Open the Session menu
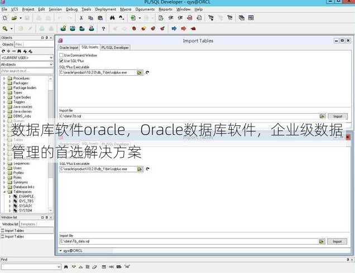355x273 pixels. pyautogui.click(x=55, y=9)
